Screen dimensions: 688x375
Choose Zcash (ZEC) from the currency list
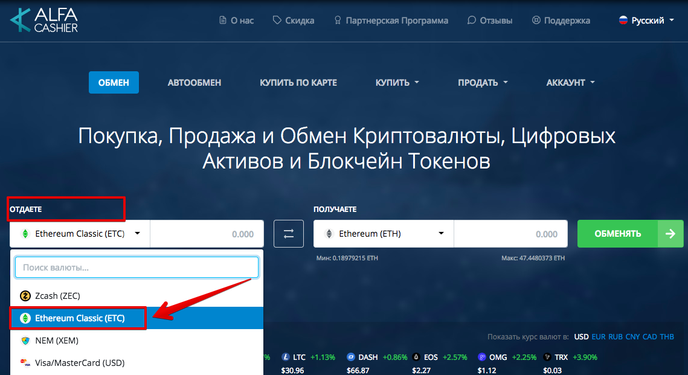coord(137,296)
